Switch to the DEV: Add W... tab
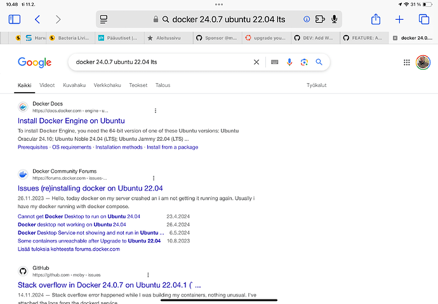 (x=315, y=38)
